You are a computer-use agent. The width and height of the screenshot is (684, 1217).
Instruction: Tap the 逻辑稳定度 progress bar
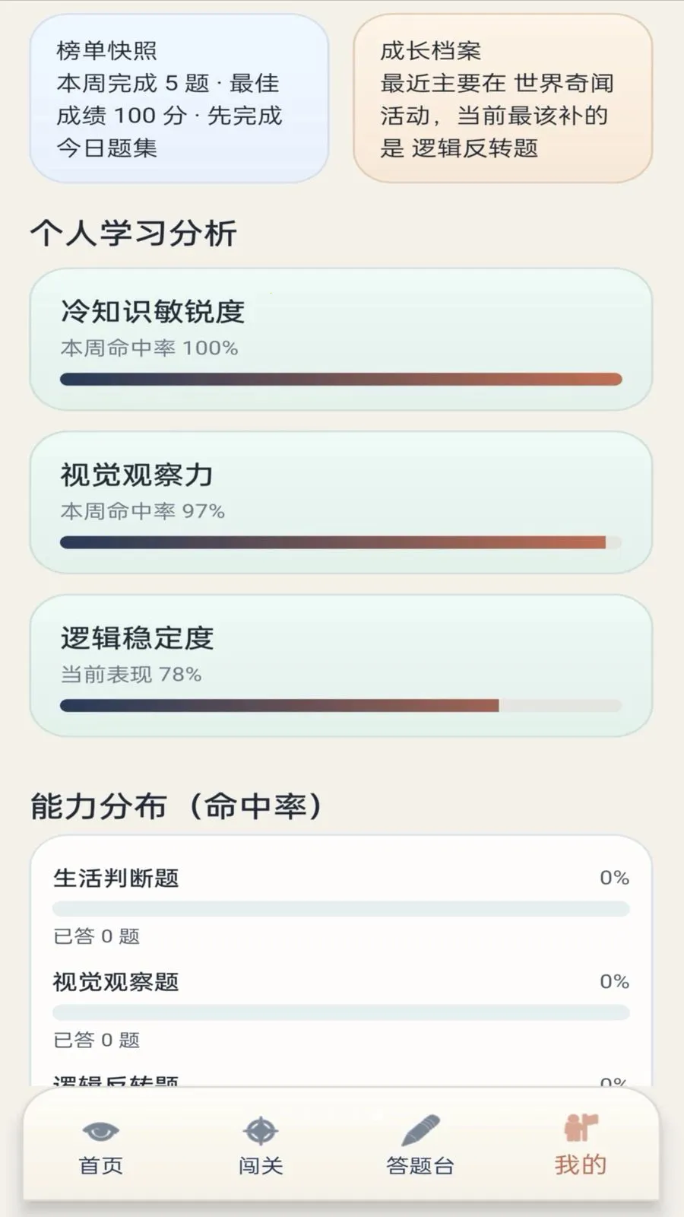pyautogui.click(x=341, y=706)
